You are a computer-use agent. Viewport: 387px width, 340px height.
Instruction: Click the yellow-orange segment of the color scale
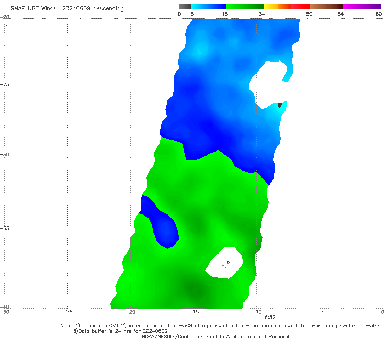click(277, 6)
